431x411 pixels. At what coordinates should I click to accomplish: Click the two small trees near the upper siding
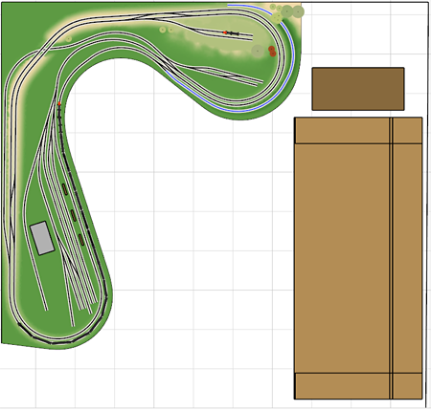point(167,30)
